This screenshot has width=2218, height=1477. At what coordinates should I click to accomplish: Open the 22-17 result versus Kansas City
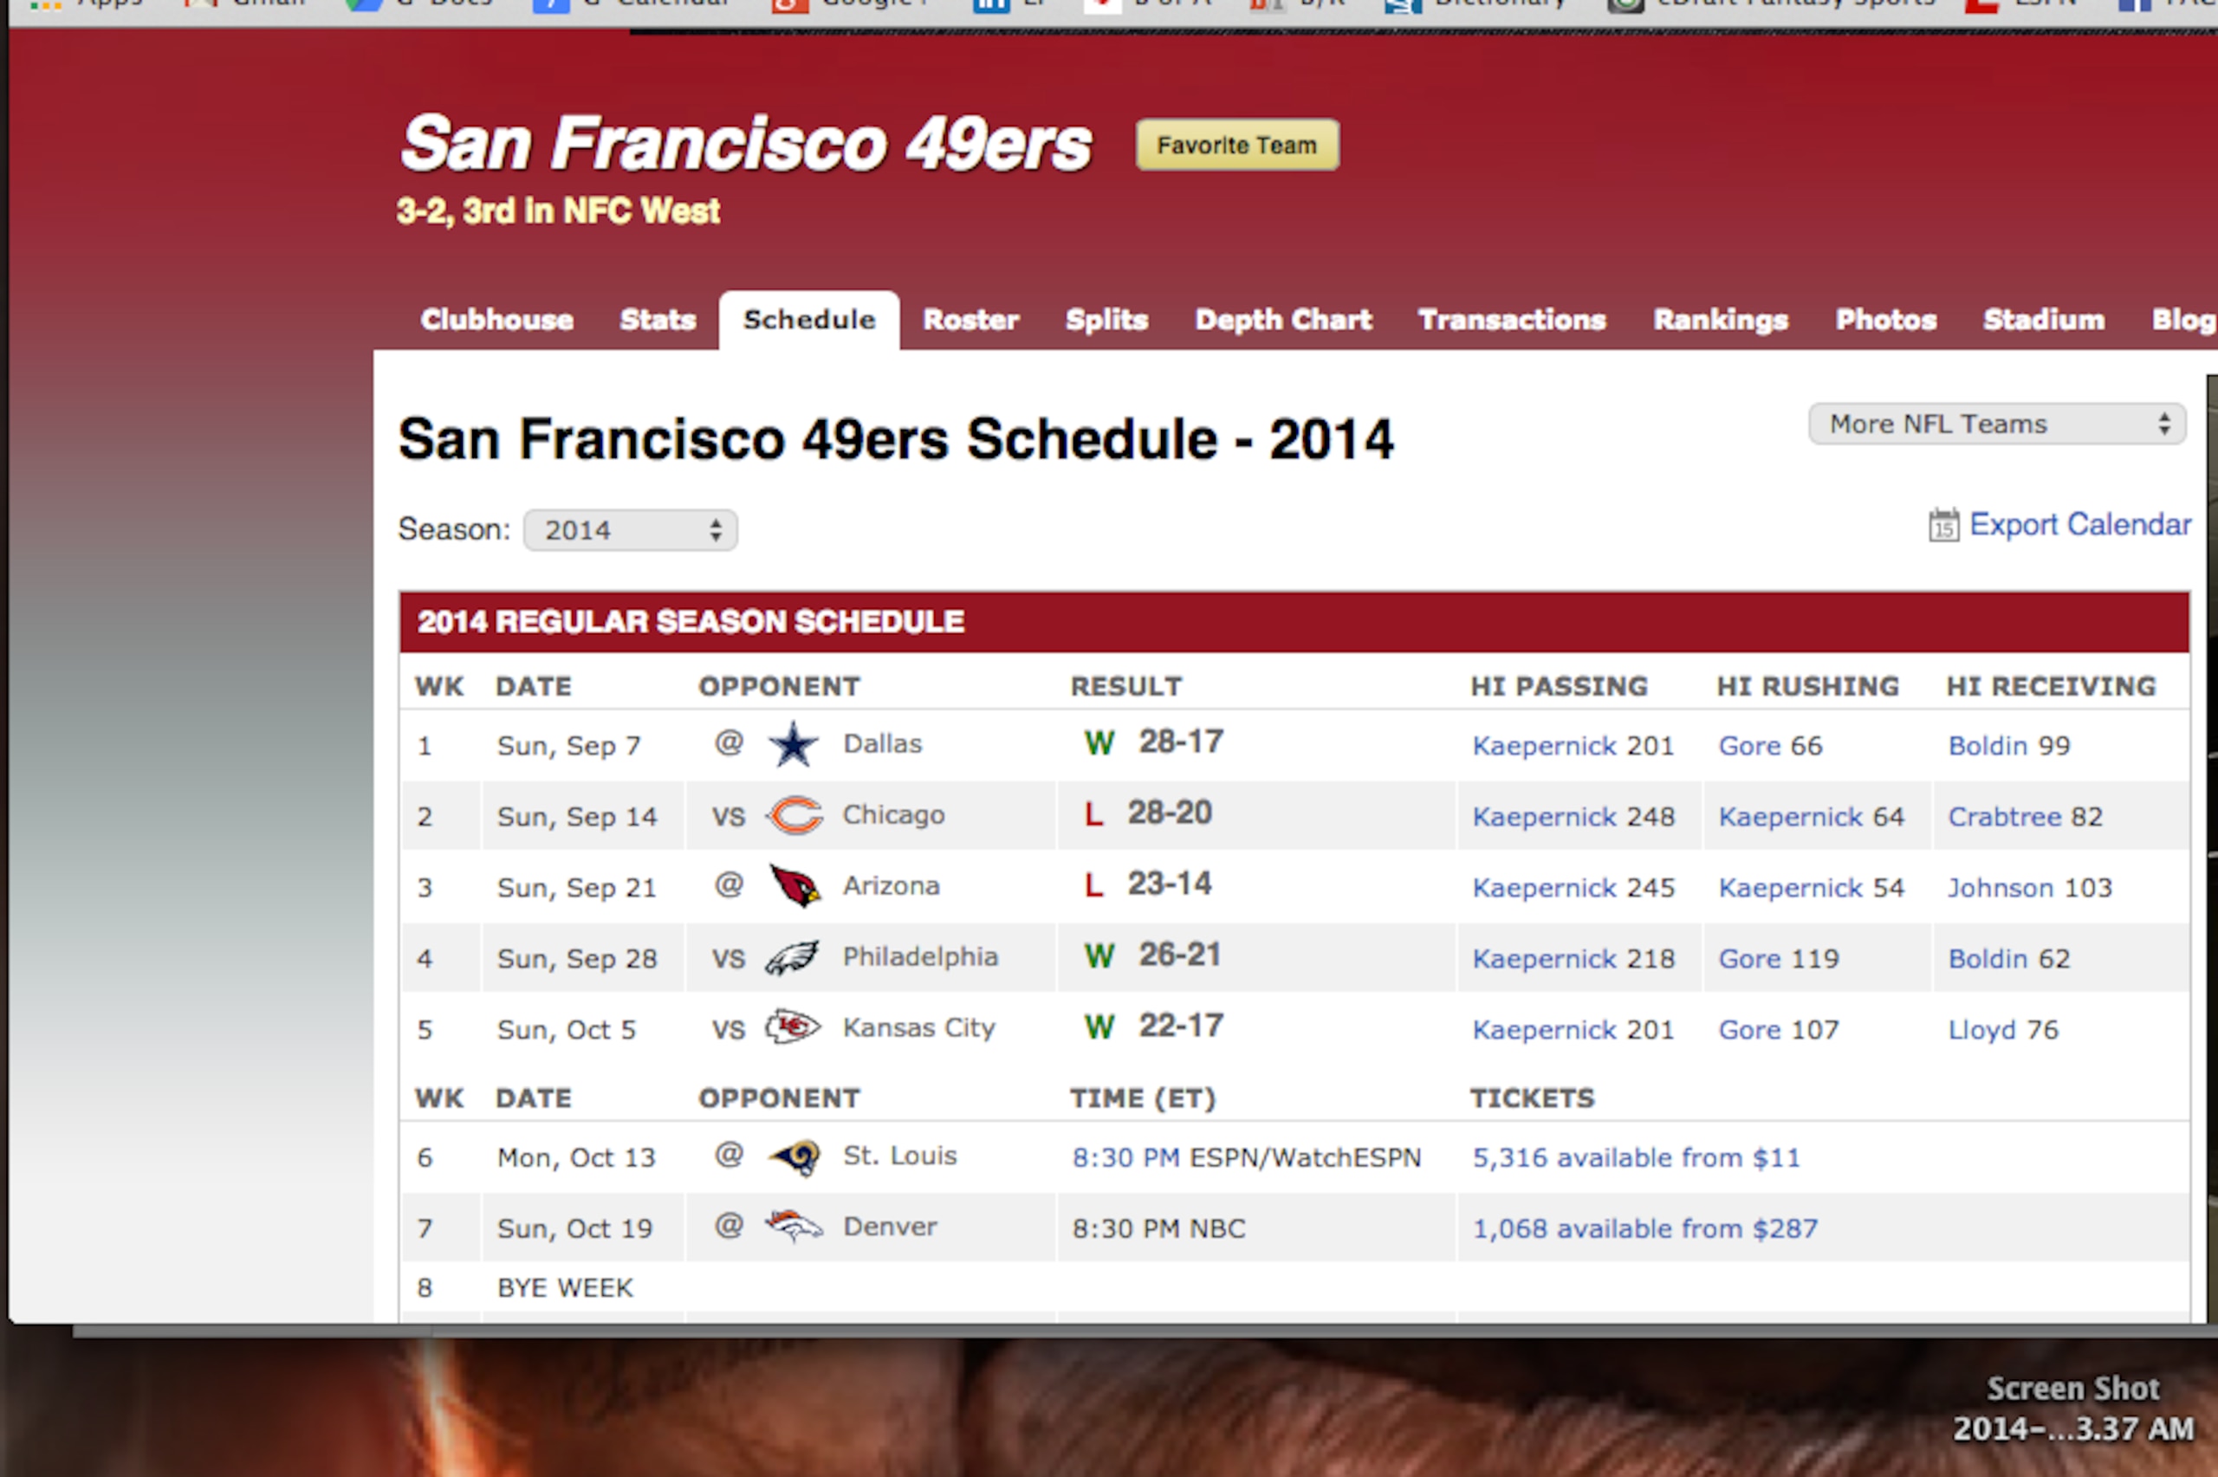1181,1026
